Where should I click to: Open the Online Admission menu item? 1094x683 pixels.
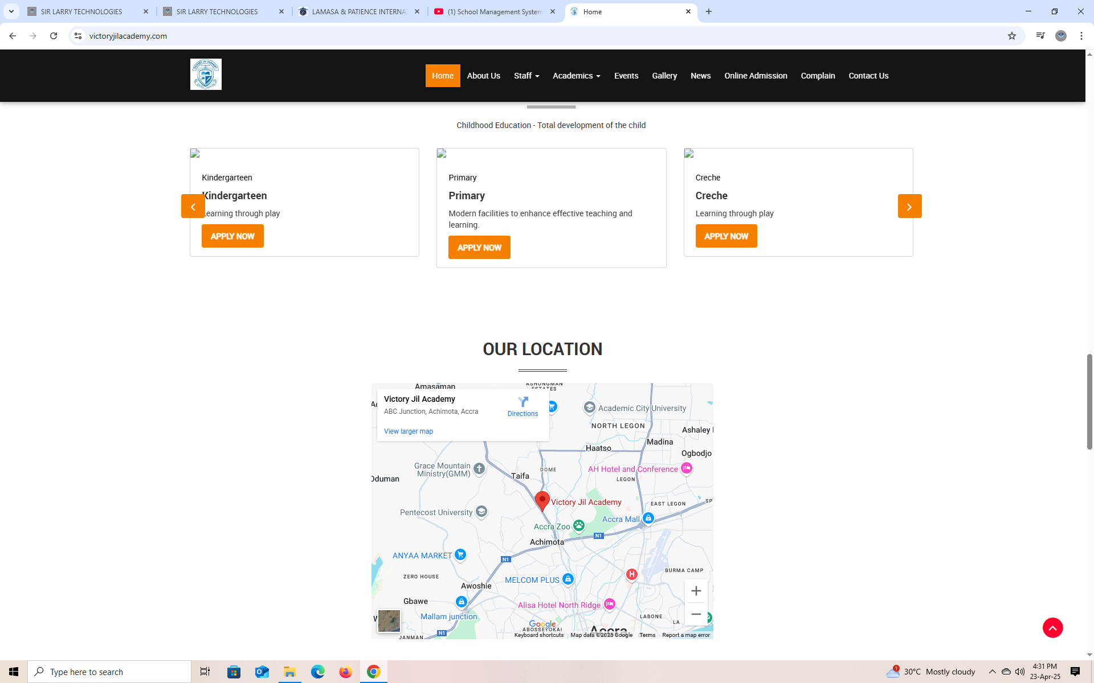click(756, 76)
